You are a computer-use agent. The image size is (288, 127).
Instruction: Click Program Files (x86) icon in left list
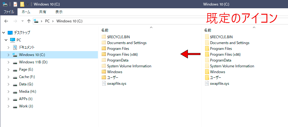pos(104,54)
